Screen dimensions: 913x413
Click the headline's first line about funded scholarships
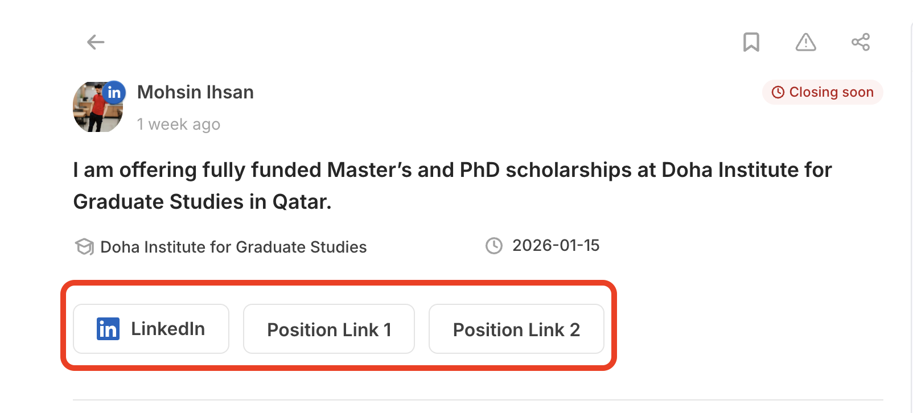(452, 170)
